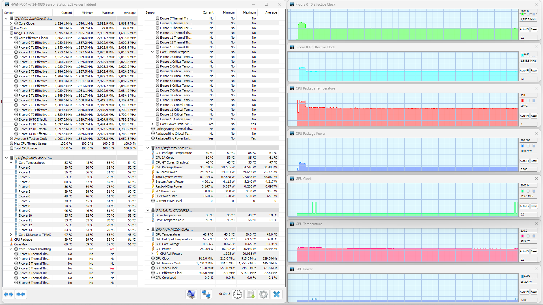This screenshot has height=305, width=543.
Task: Click the red swatch in CPU Package Temperature
Action: click(x=522, y=101)
